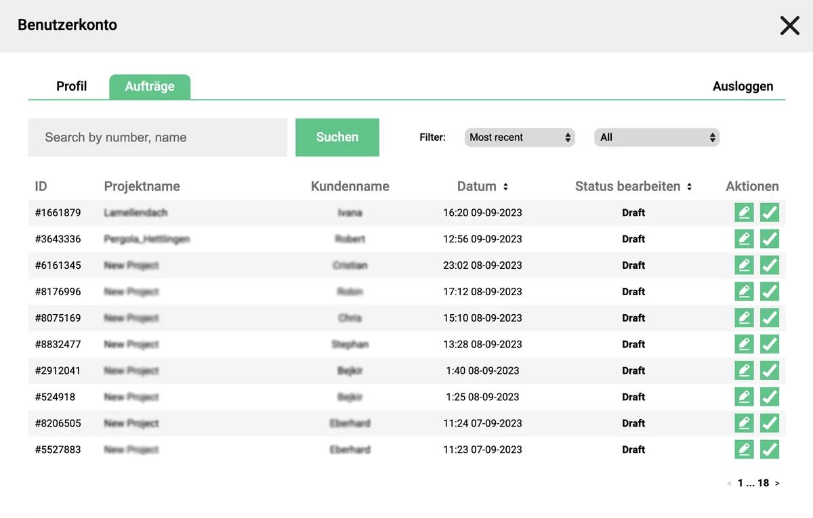Edit order #6161345 via pencil icon

[744, 265]
